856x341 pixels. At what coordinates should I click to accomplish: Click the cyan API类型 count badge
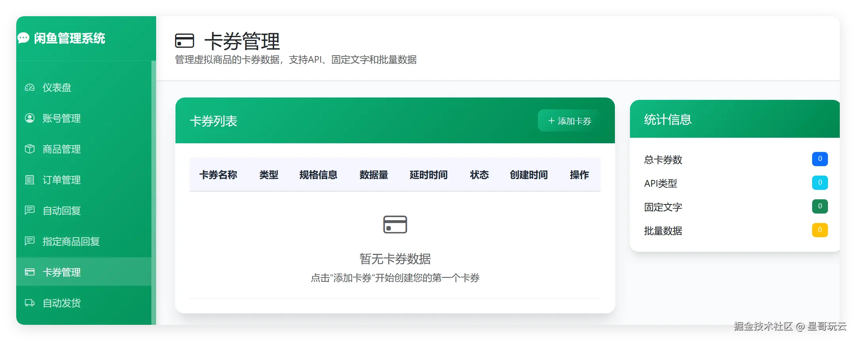point(820,183)
